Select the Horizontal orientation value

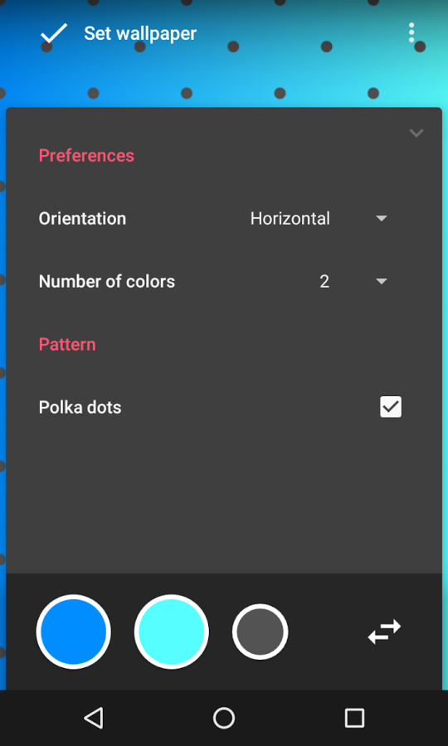coord(290,218)
